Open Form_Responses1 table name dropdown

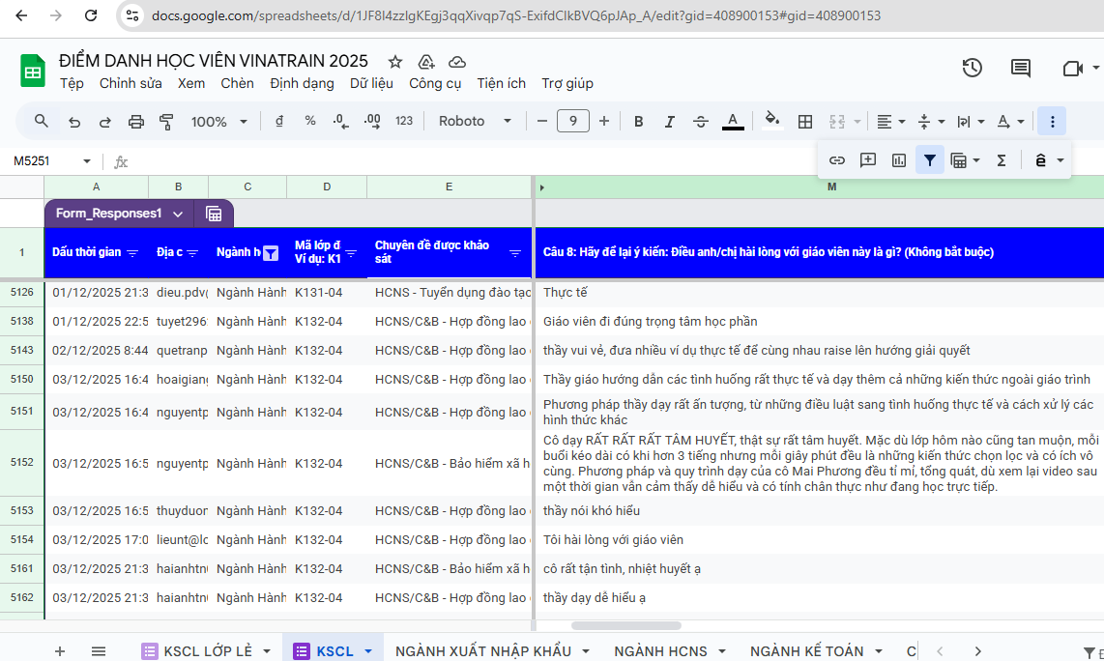pyautogui.click(x=177, y=214)
